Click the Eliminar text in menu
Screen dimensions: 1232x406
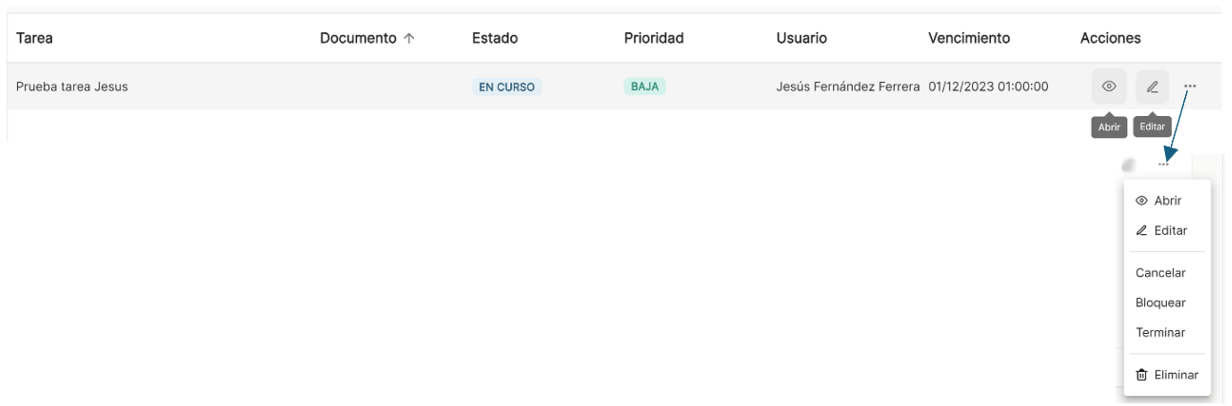[1176, 375]
